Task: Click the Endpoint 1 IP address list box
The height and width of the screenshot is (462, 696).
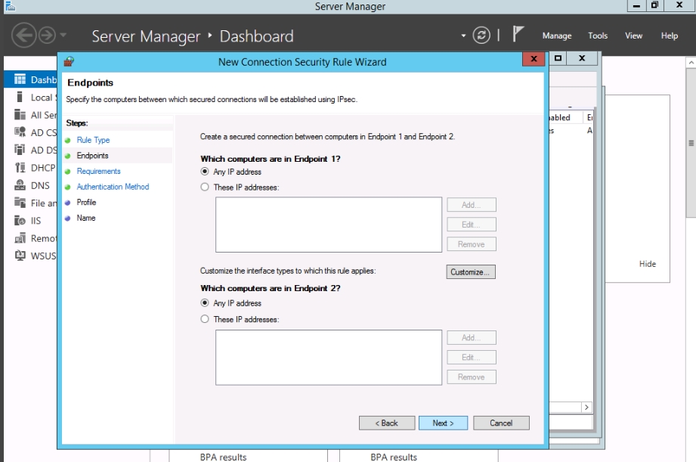Action: tap(329, 225)
